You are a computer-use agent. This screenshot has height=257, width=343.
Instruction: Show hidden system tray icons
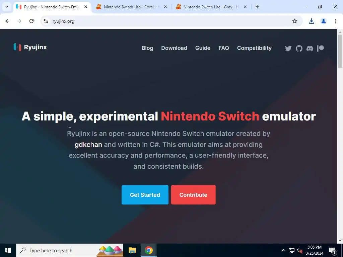(283, 250)
